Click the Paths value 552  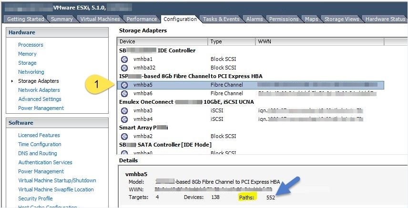[x=271, y=198]
